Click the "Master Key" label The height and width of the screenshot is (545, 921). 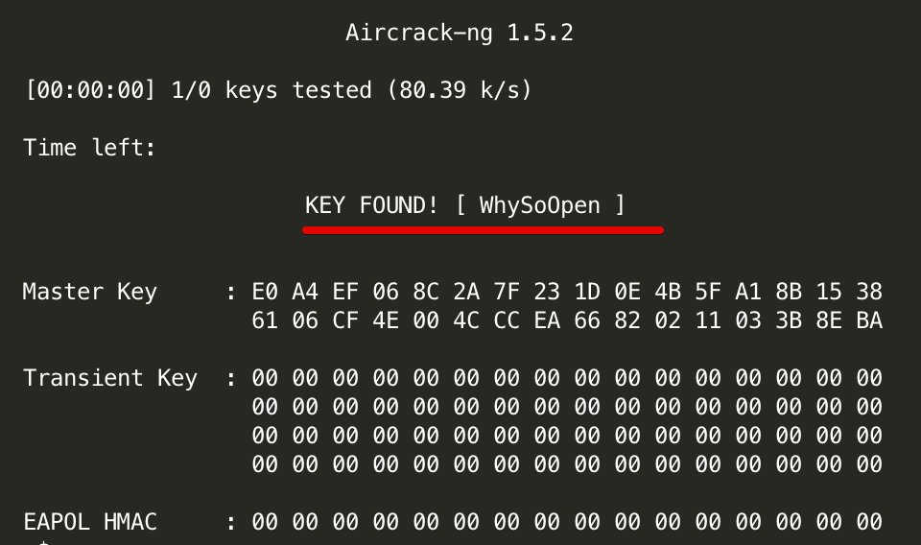pyautogui.click(x=90, y=292)
